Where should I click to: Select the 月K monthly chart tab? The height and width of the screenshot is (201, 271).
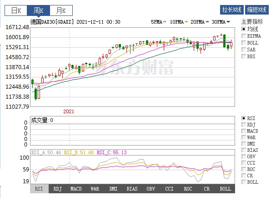tap(61, 10)
